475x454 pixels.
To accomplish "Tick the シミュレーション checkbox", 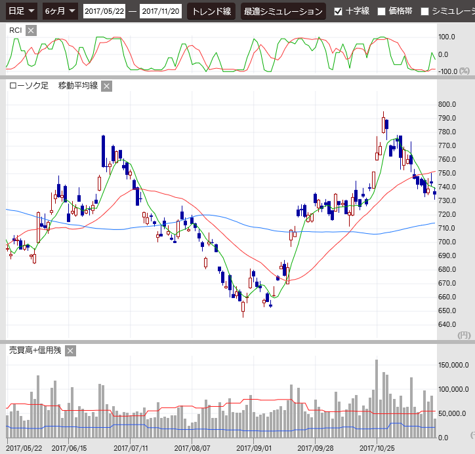I will click(424, 11).
